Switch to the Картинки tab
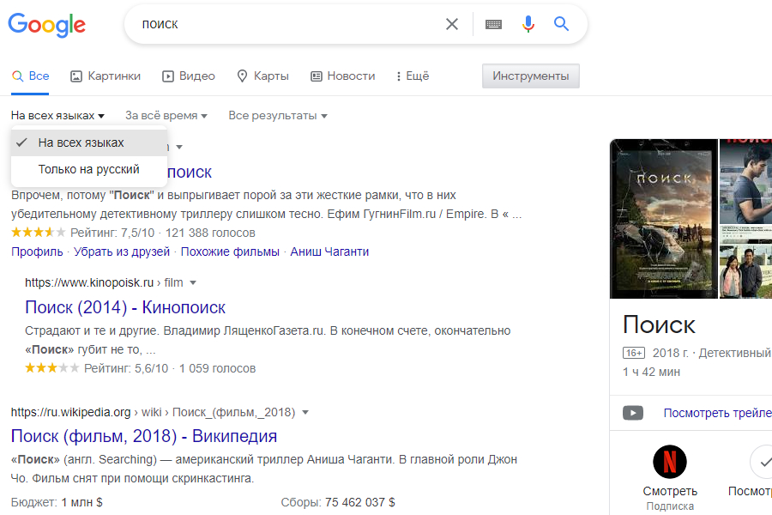The width and height of the screenshot is (772, 515). [x=106, y=76]
